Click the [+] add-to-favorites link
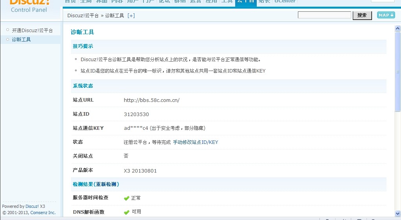This screenshot has width=401, height=220. point(131,16)
